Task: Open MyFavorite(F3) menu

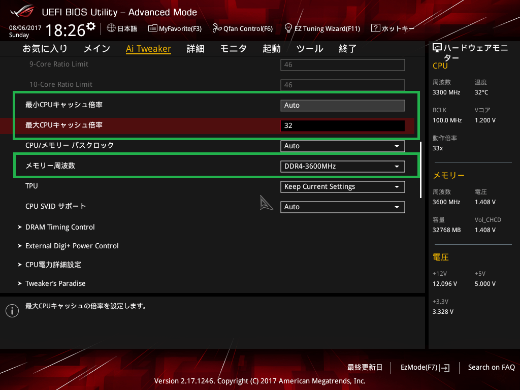Action: point(180,28)
